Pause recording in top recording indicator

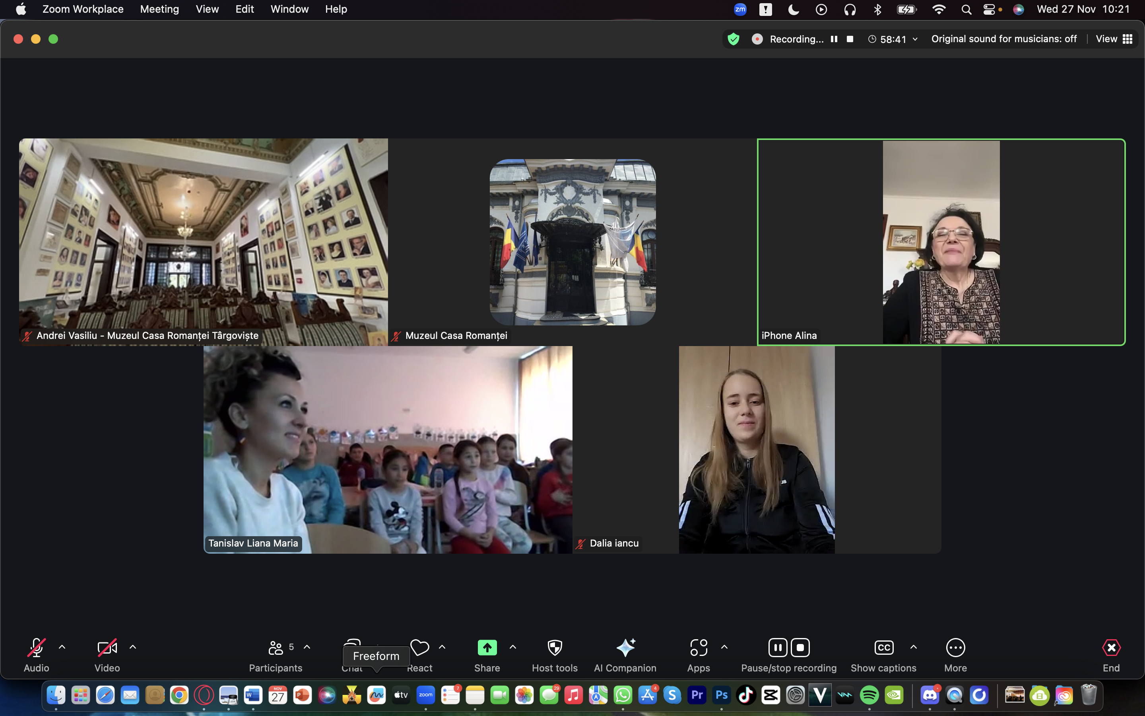point(834,39)
